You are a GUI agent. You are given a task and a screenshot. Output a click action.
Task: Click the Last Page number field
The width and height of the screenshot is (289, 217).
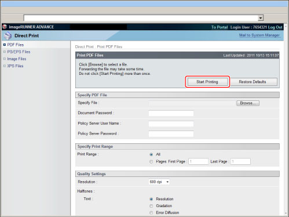tap(240, 161)
